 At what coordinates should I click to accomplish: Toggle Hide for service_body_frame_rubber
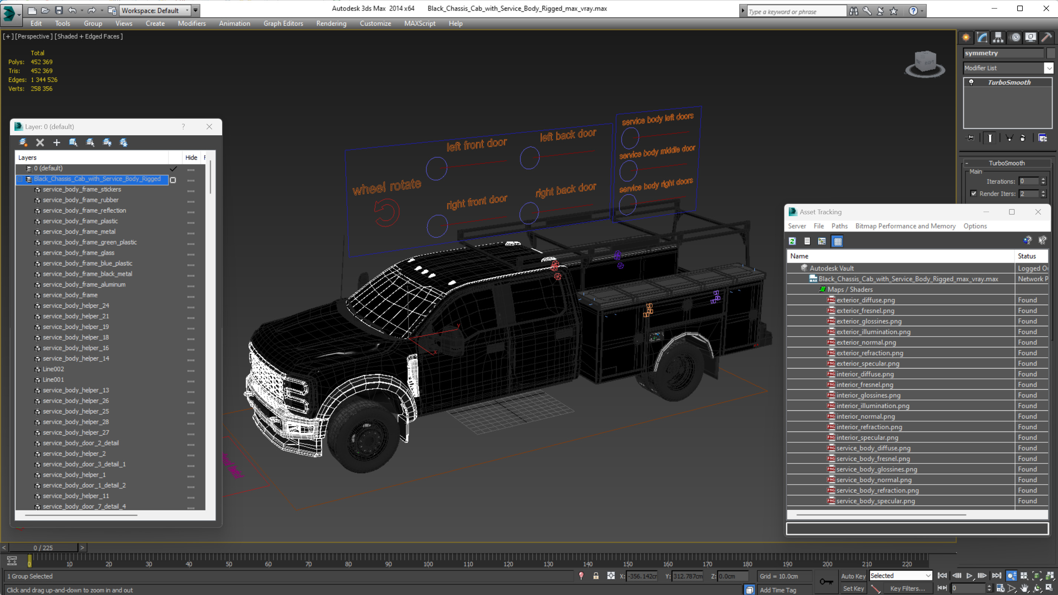(191, 201)
